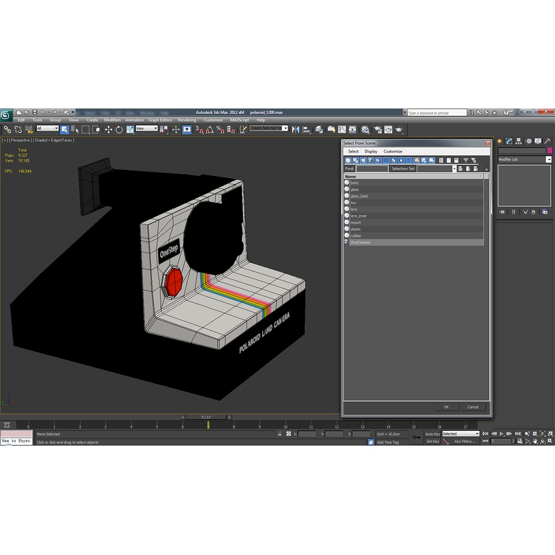Click the Set Key button
555x555 pixels.
click(432, 441)
